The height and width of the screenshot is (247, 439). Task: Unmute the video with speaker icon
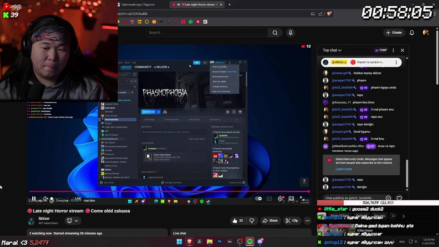[x=46, y=199]
